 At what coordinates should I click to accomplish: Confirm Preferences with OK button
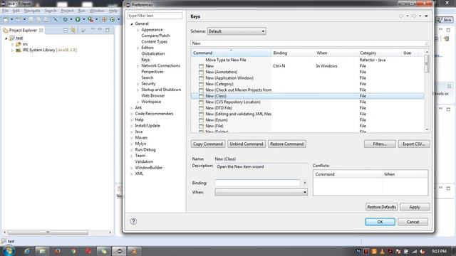[x=380, y=222]
